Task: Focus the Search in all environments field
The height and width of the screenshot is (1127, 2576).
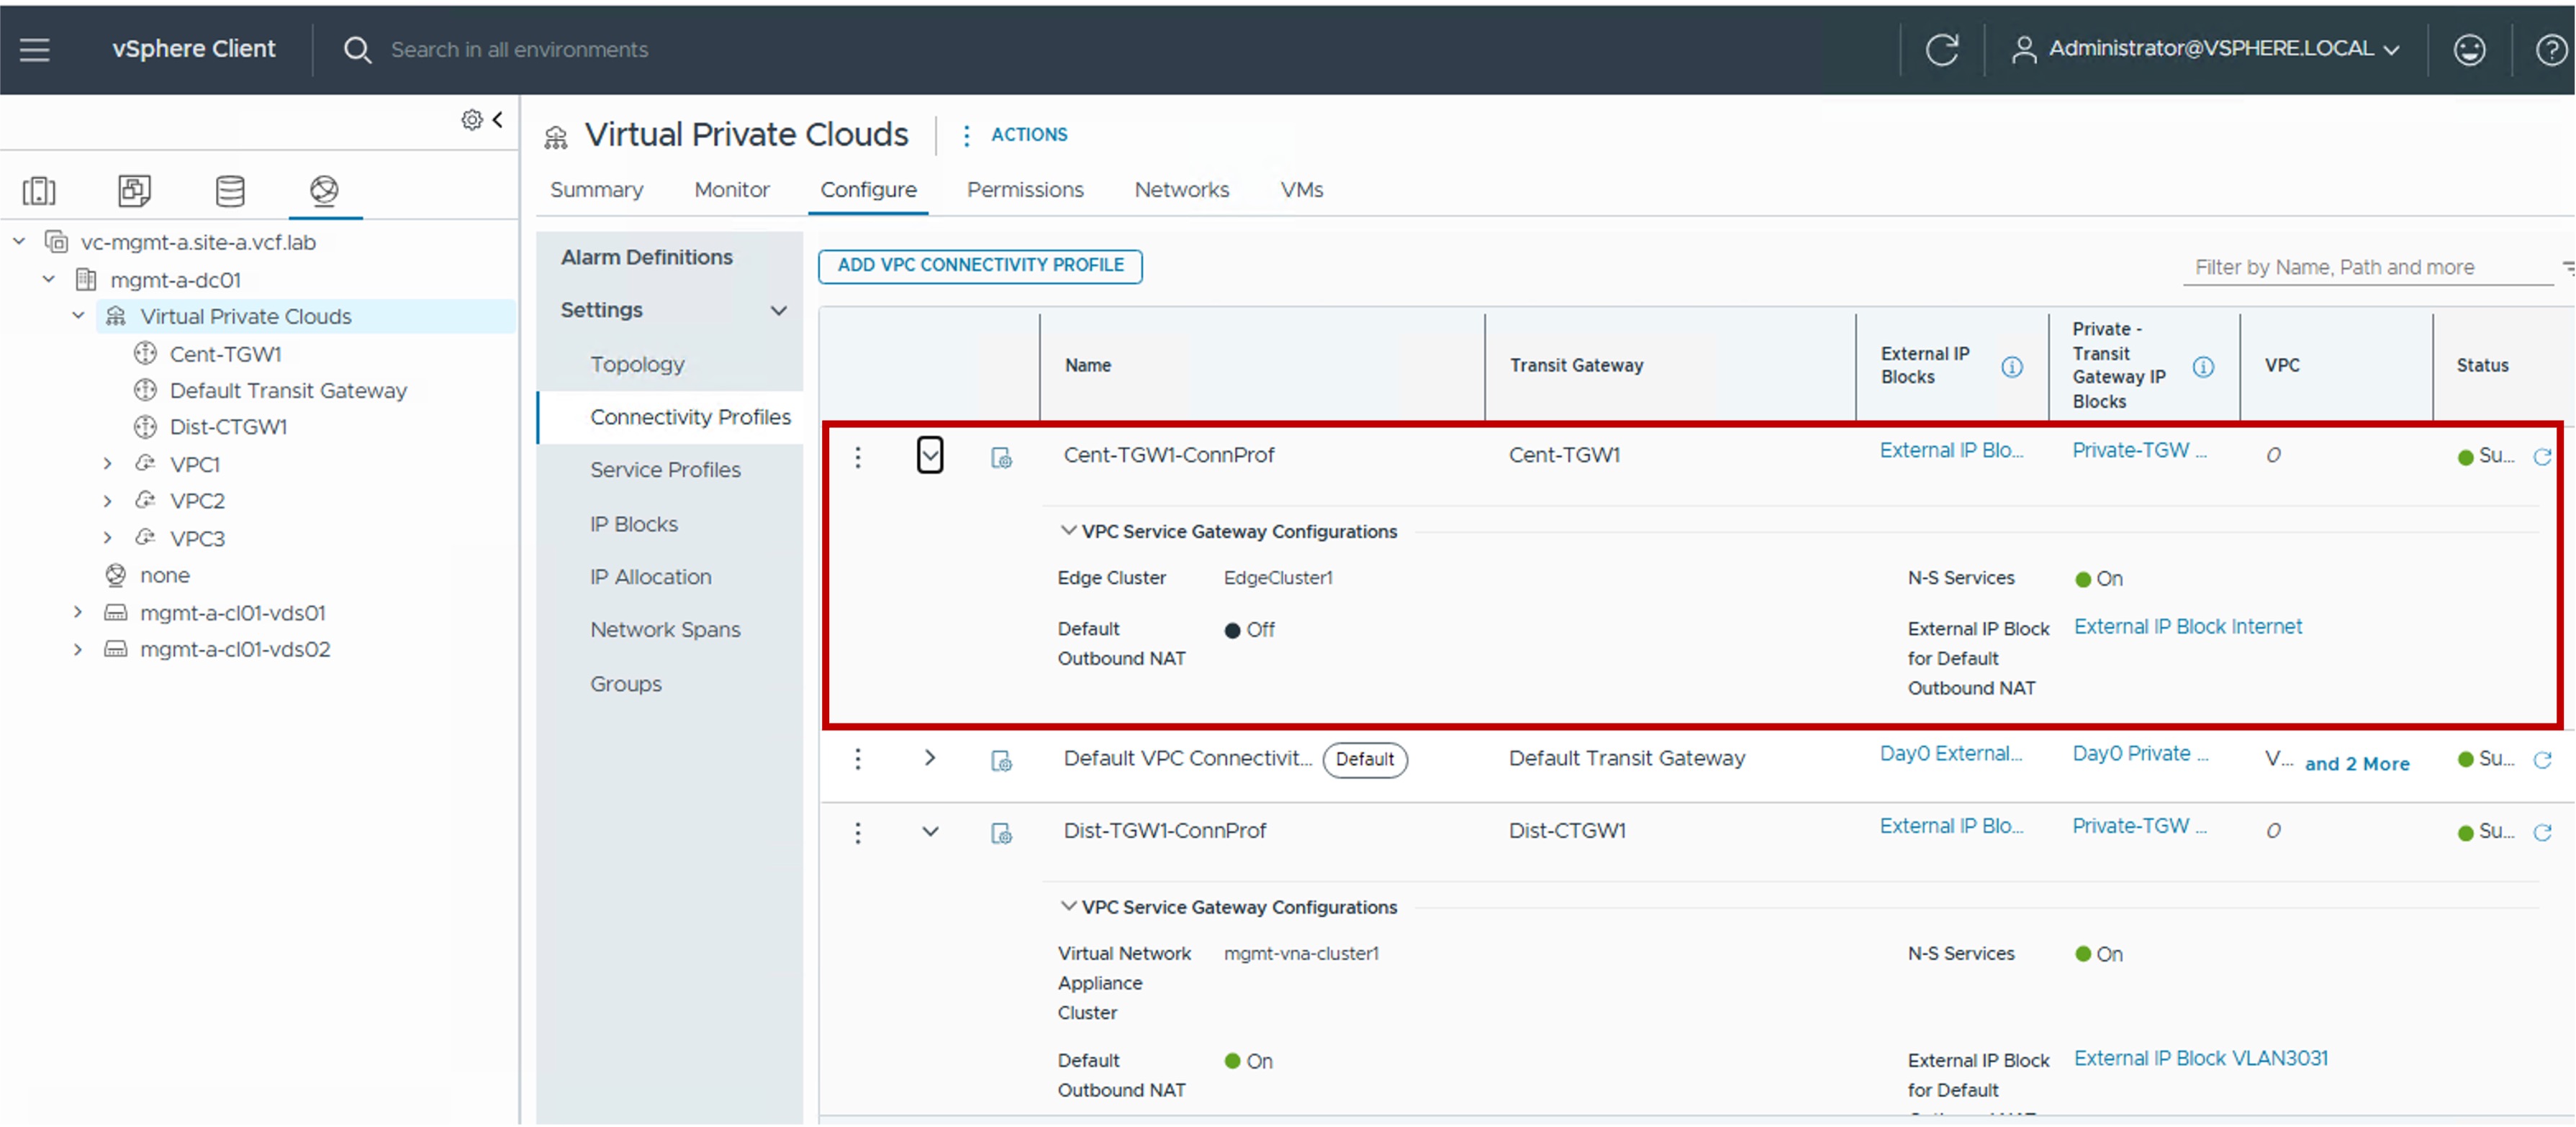Action: [x=519, y=50]
